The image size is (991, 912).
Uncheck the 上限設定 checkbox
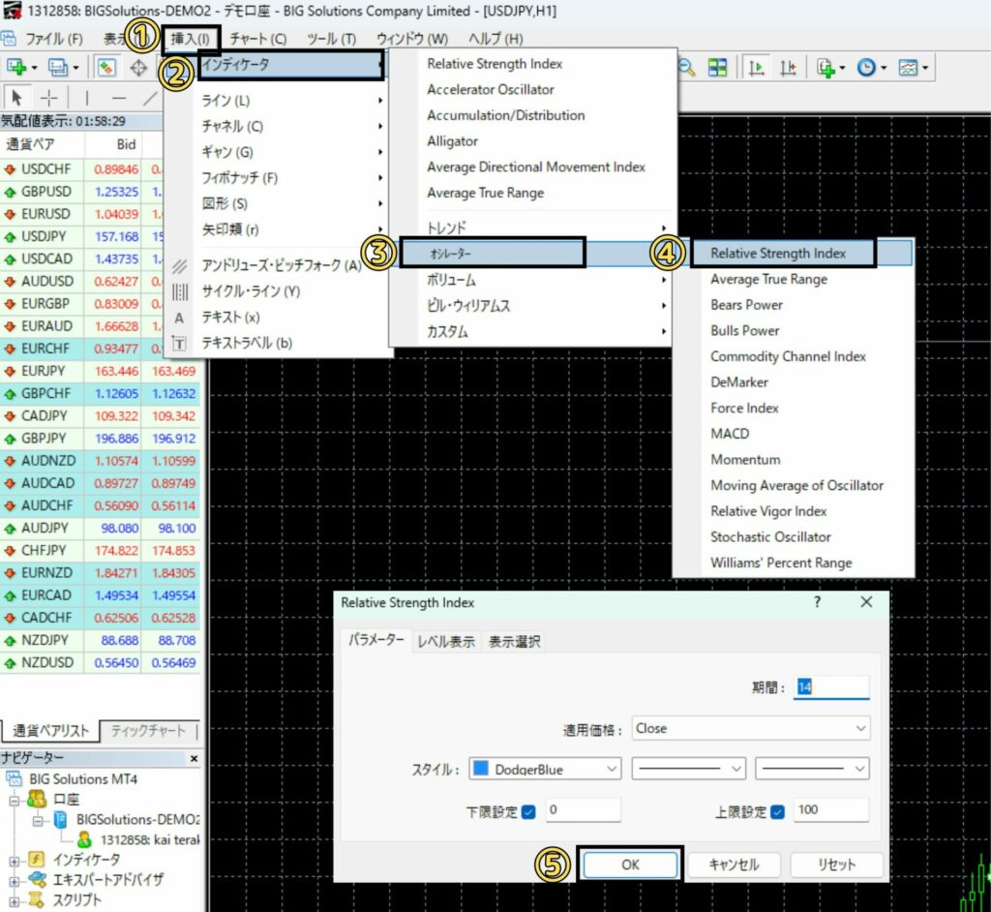coord(776,811)
